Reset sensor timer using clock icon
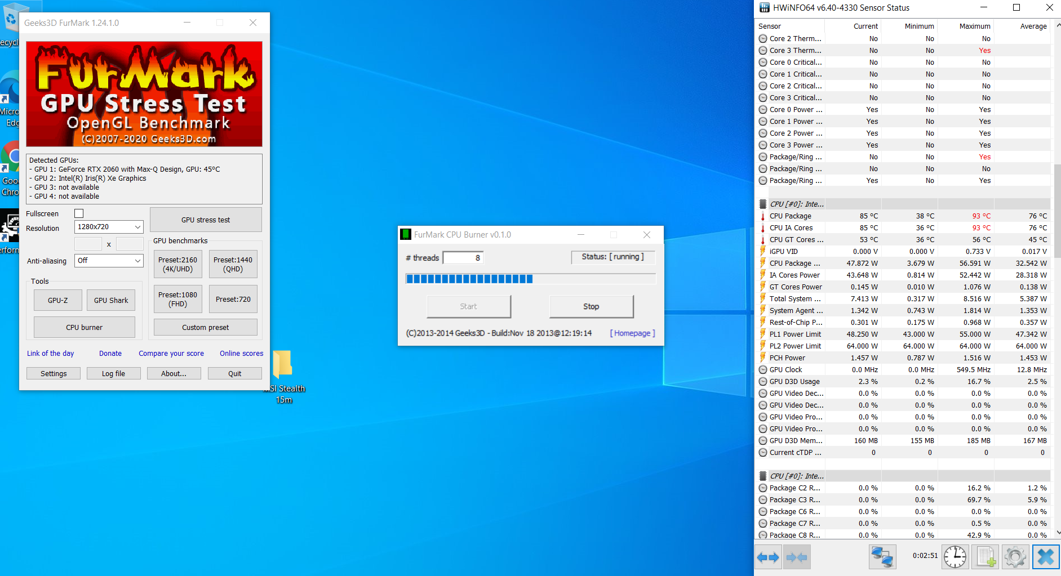 coord(955,557)
